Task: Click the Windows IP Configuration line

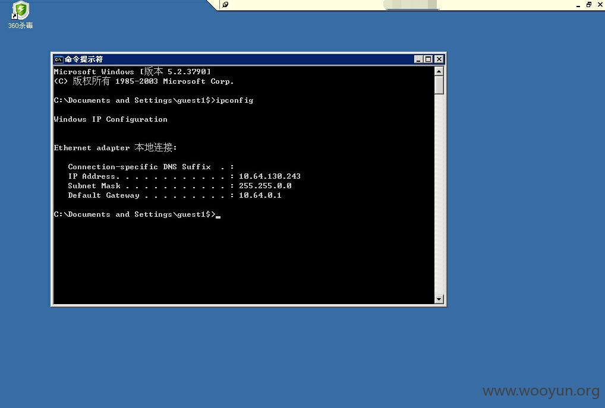Action: [111, 119]
